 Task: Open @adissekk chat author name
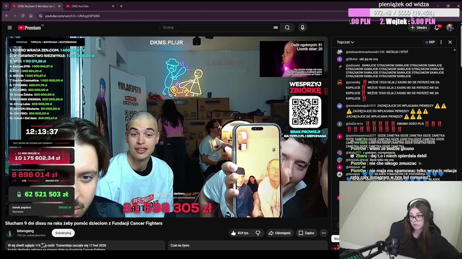(353, 66)
